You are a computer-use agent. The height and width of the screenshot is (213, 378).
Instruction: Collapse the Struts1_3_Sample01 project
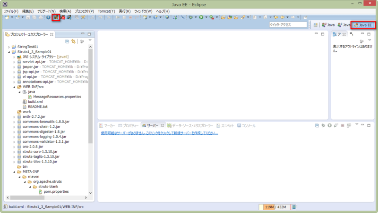point(9,52)
